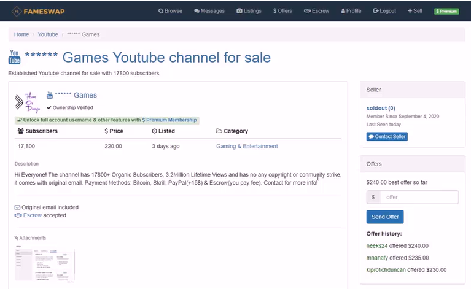Click the small YouTube icon beside Games

[50, 95]
